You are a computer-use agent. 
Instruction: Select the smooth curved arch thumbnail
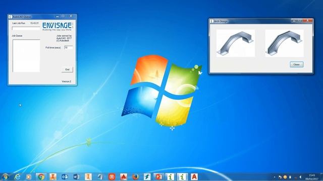click(236, 43)
